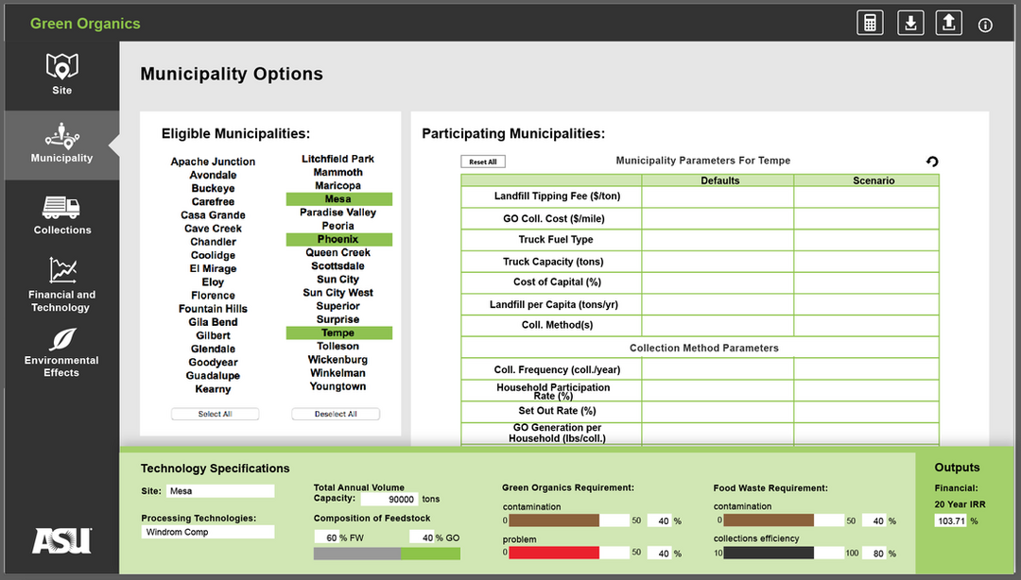The width and height of the screenshot is (1021, 580).
Task: Open the Site section in the sidebar
Action: click(61, 74)
